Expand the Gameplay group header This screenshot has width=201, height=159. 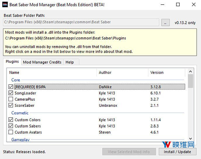[x=20, y=140]
